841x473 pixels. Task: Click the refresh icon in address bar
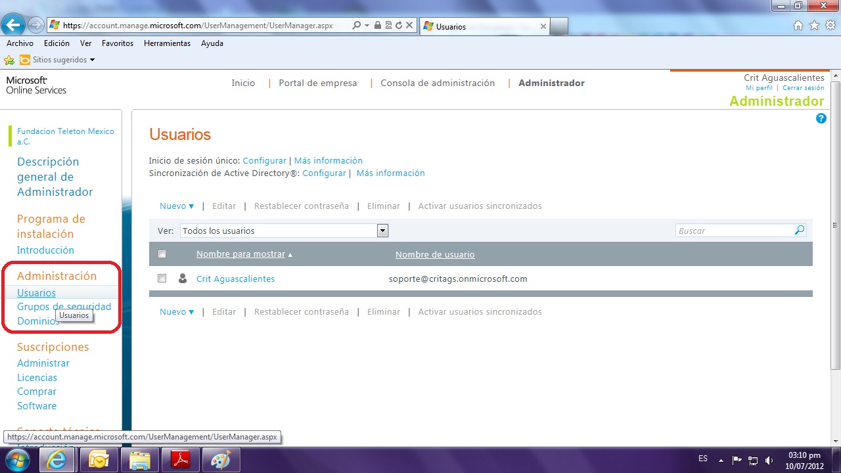point(398,26)
